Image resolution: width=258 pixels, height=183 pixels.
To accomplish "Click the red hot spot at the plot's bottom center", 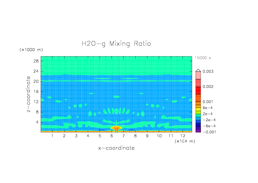I will (116, 128).
